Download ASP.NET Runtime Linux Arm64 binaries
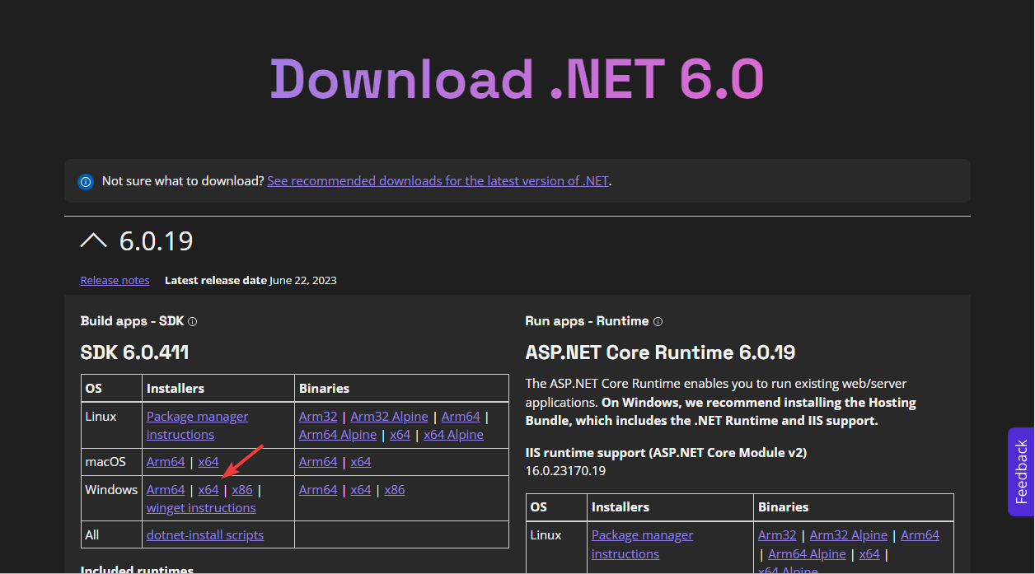Screen dimensions: 1035x574 (920, 535)
